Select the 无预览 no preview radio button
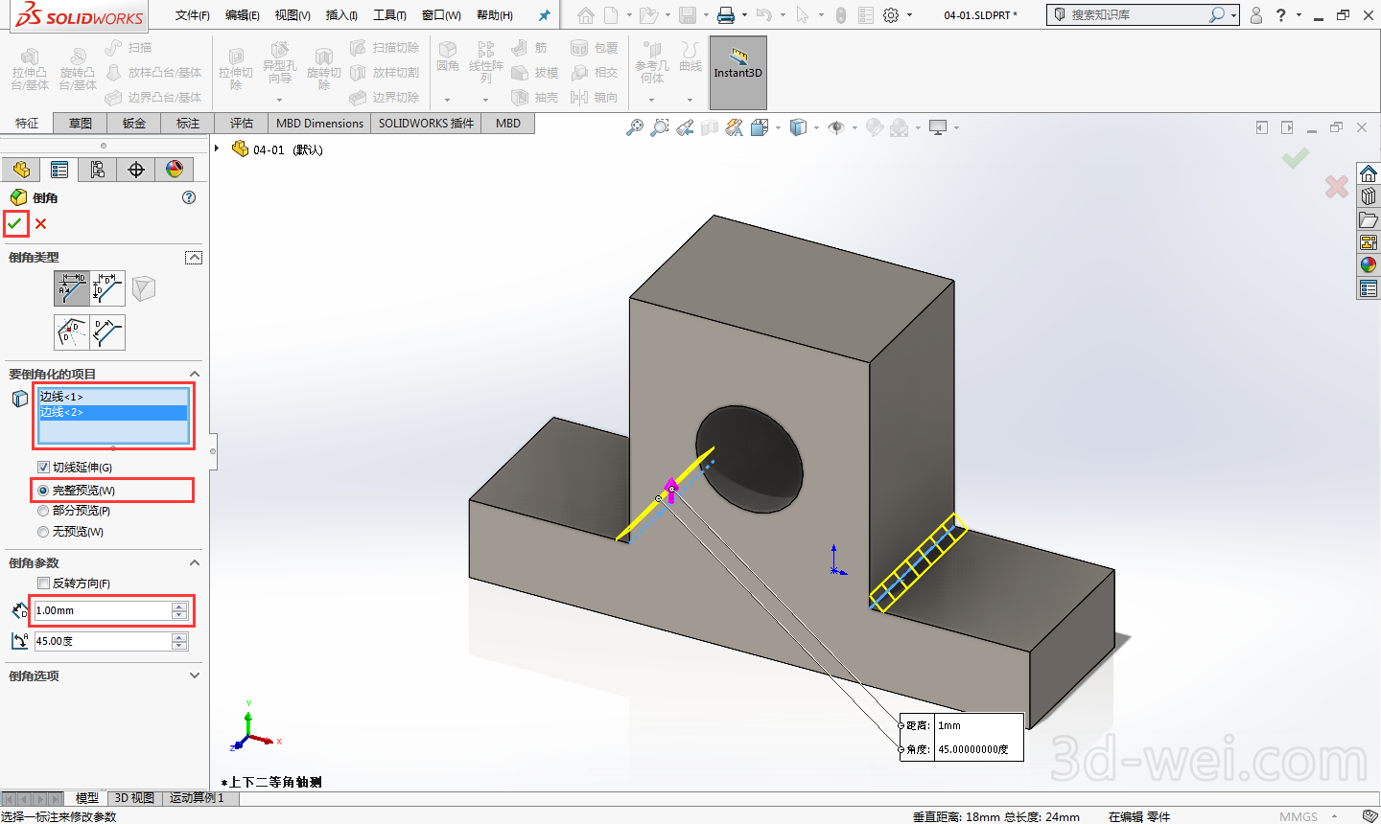This screenshot has height=824, width=1381. 43,532
